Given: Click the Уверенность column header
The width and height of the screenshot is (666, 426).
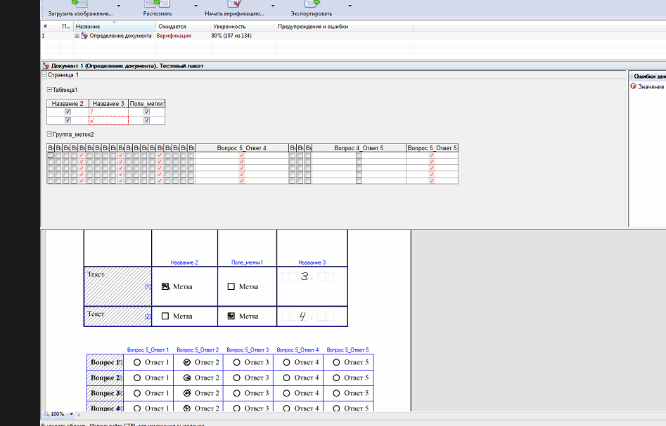Looking at the screenshot, I should [229, 26].
